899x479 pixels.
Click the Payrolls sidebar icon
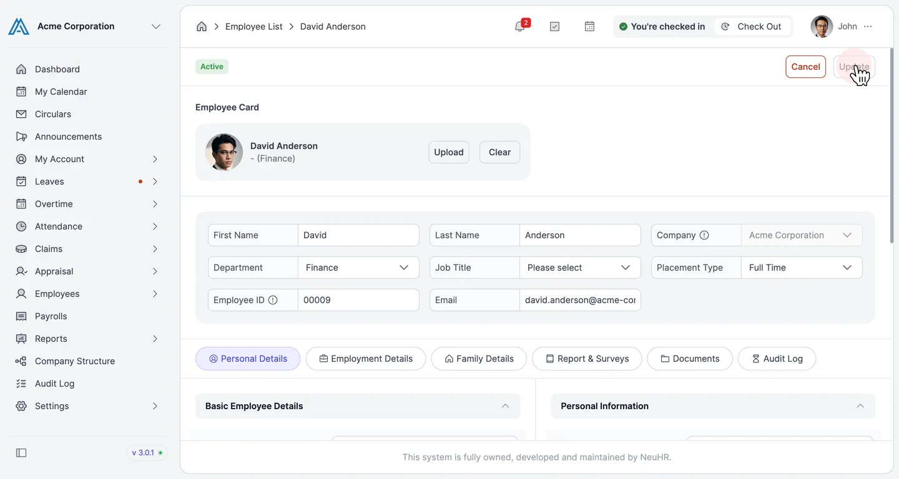(x=21, y=316)
